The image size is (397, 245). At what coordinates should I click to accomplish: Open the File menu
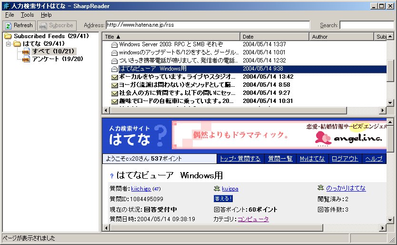pyautogui.click(x=10, y=15)
